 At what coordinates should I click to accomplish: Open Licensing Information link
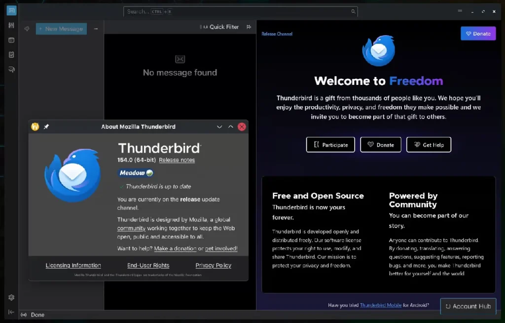[73, 265]
